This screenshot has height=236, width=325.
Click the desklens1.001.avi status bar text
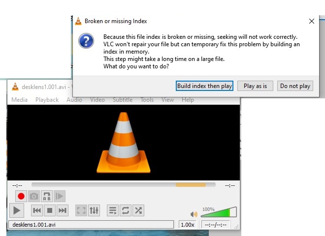(x=34, y=225)
